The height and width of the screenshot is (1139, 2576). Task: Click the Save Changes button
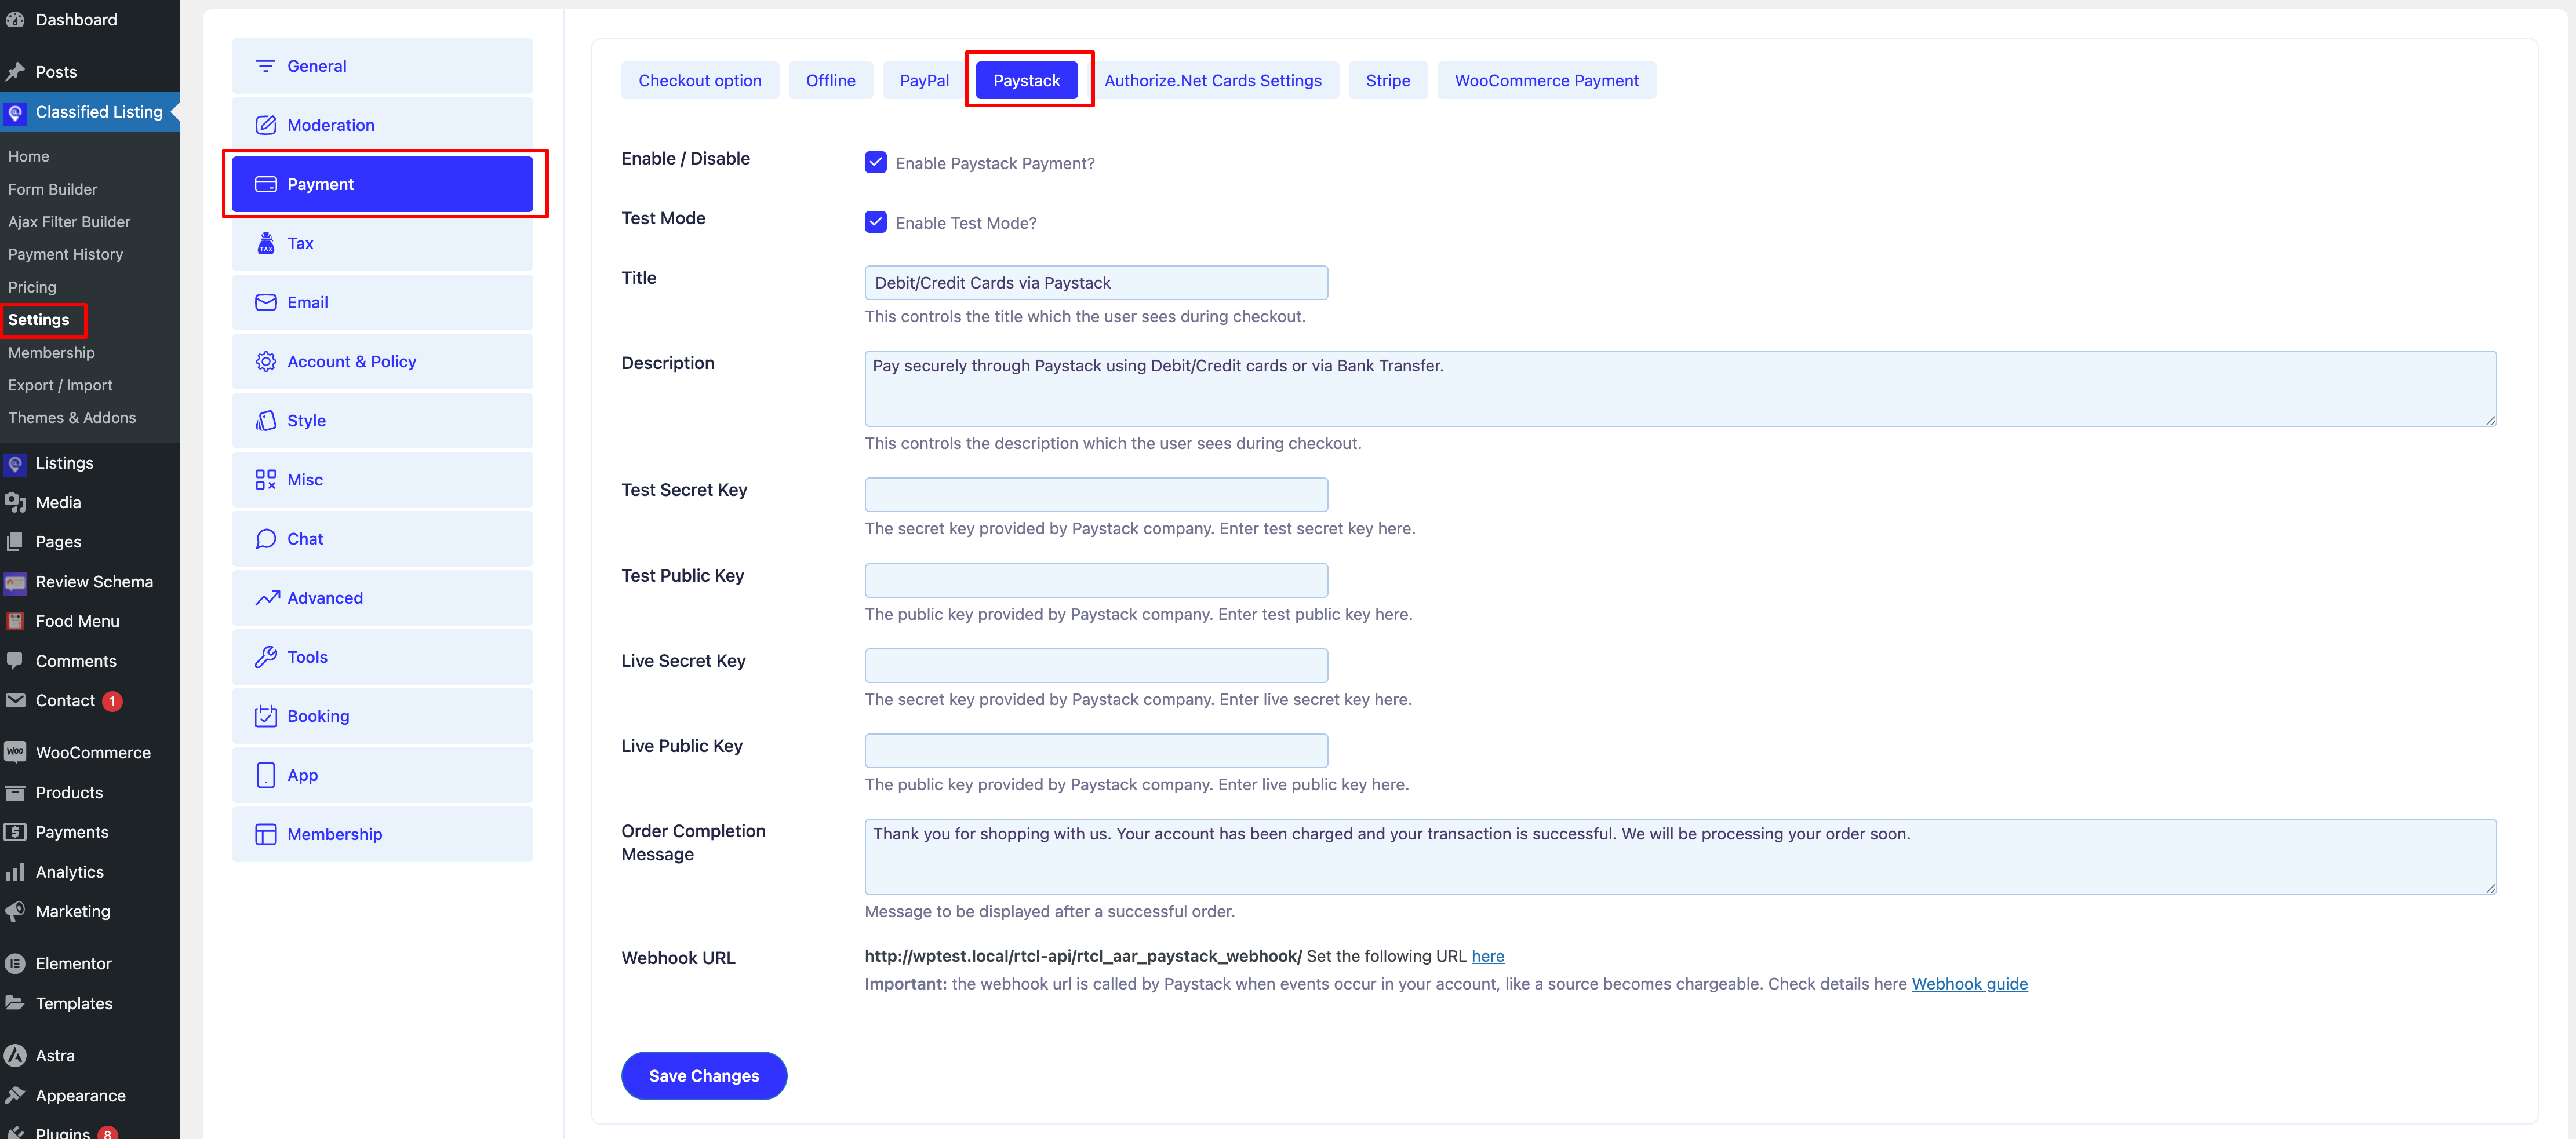(x=703, y=1075)
